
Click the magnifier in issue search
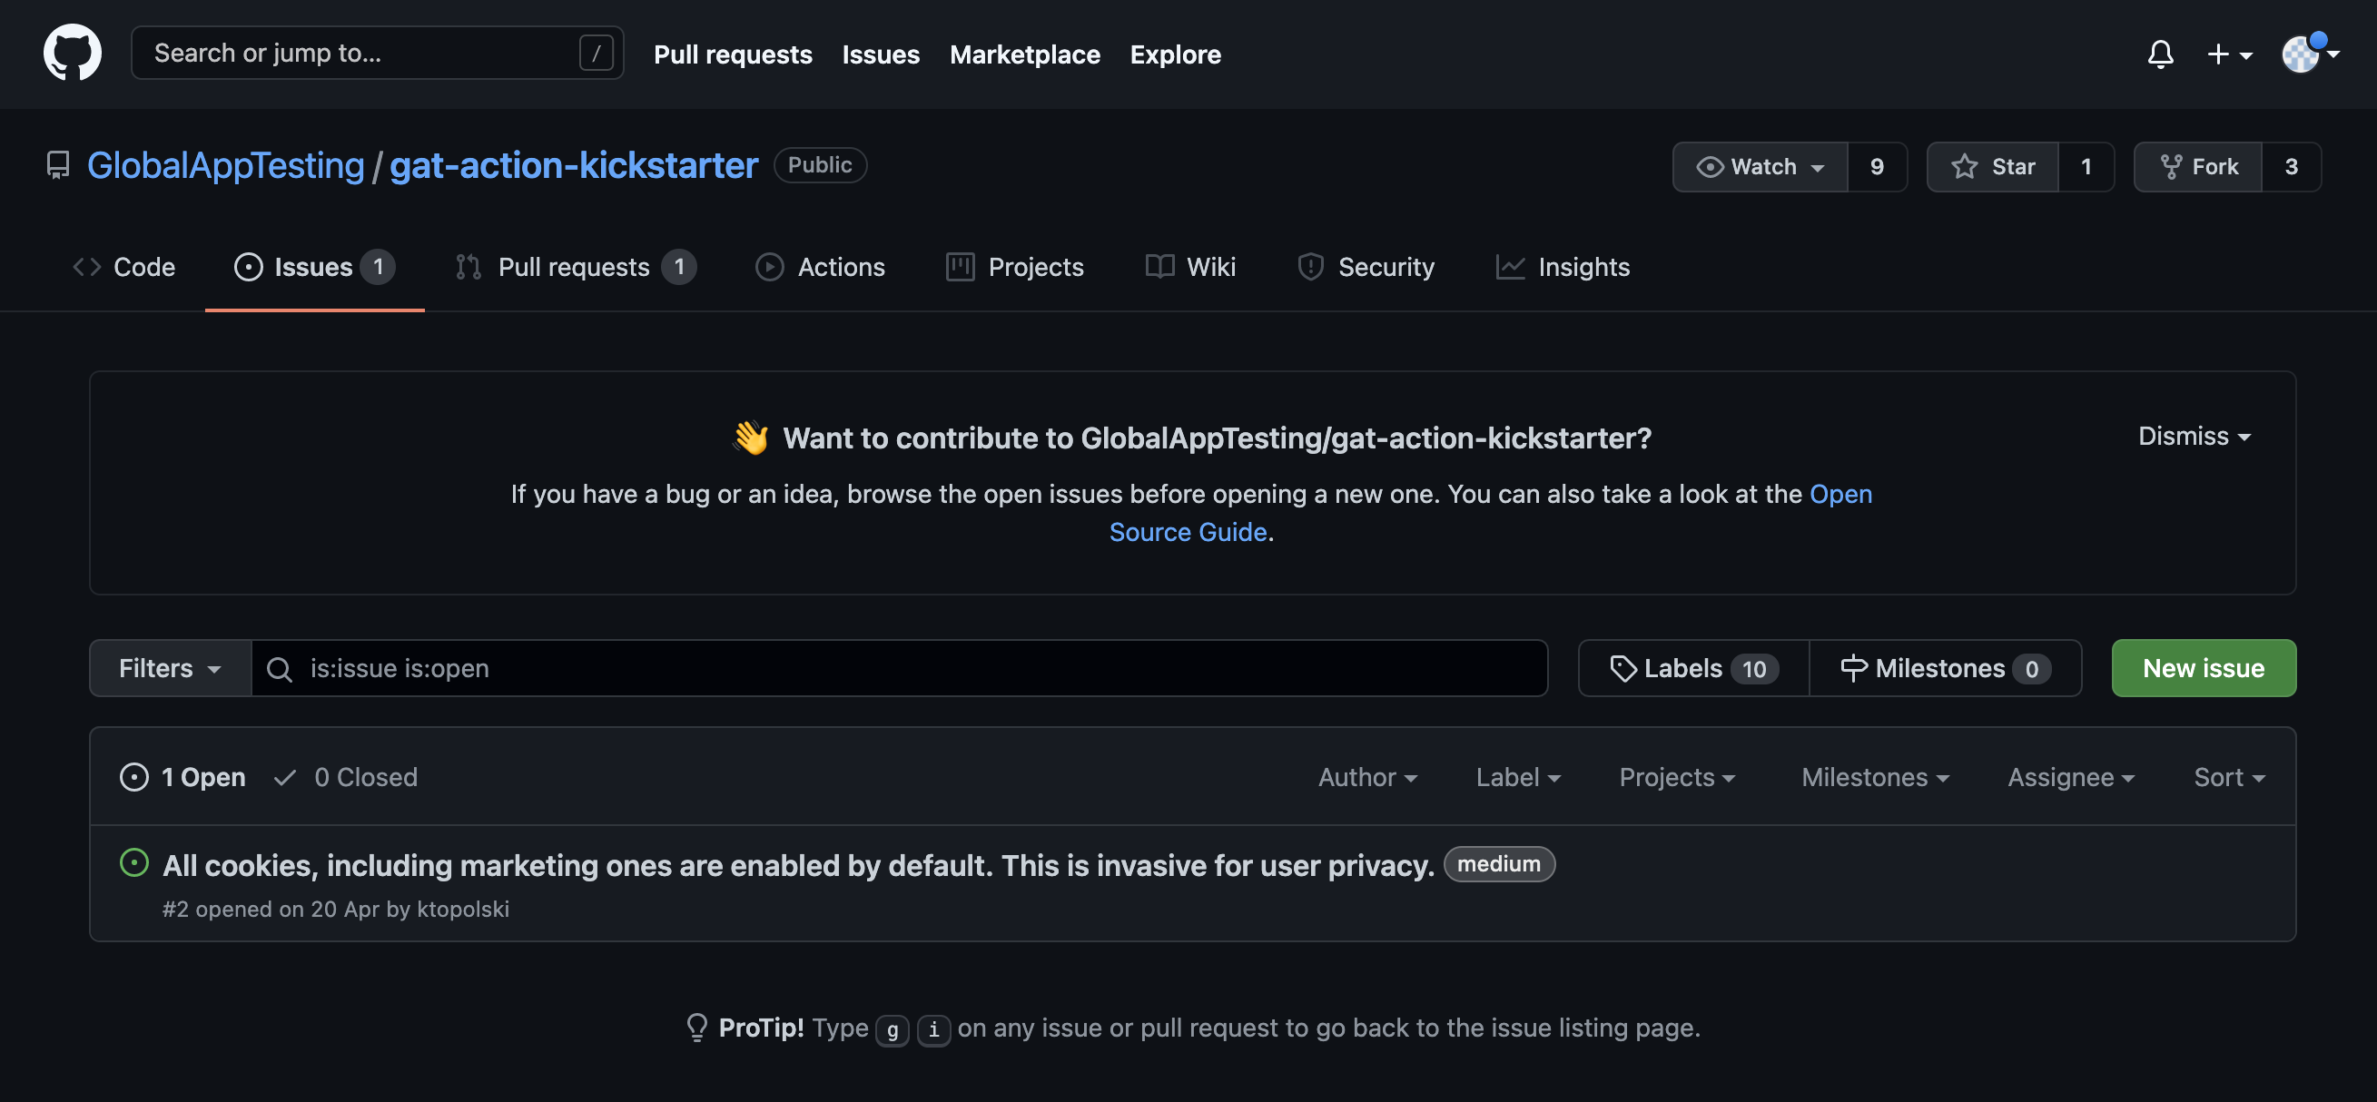coord(280,669)
